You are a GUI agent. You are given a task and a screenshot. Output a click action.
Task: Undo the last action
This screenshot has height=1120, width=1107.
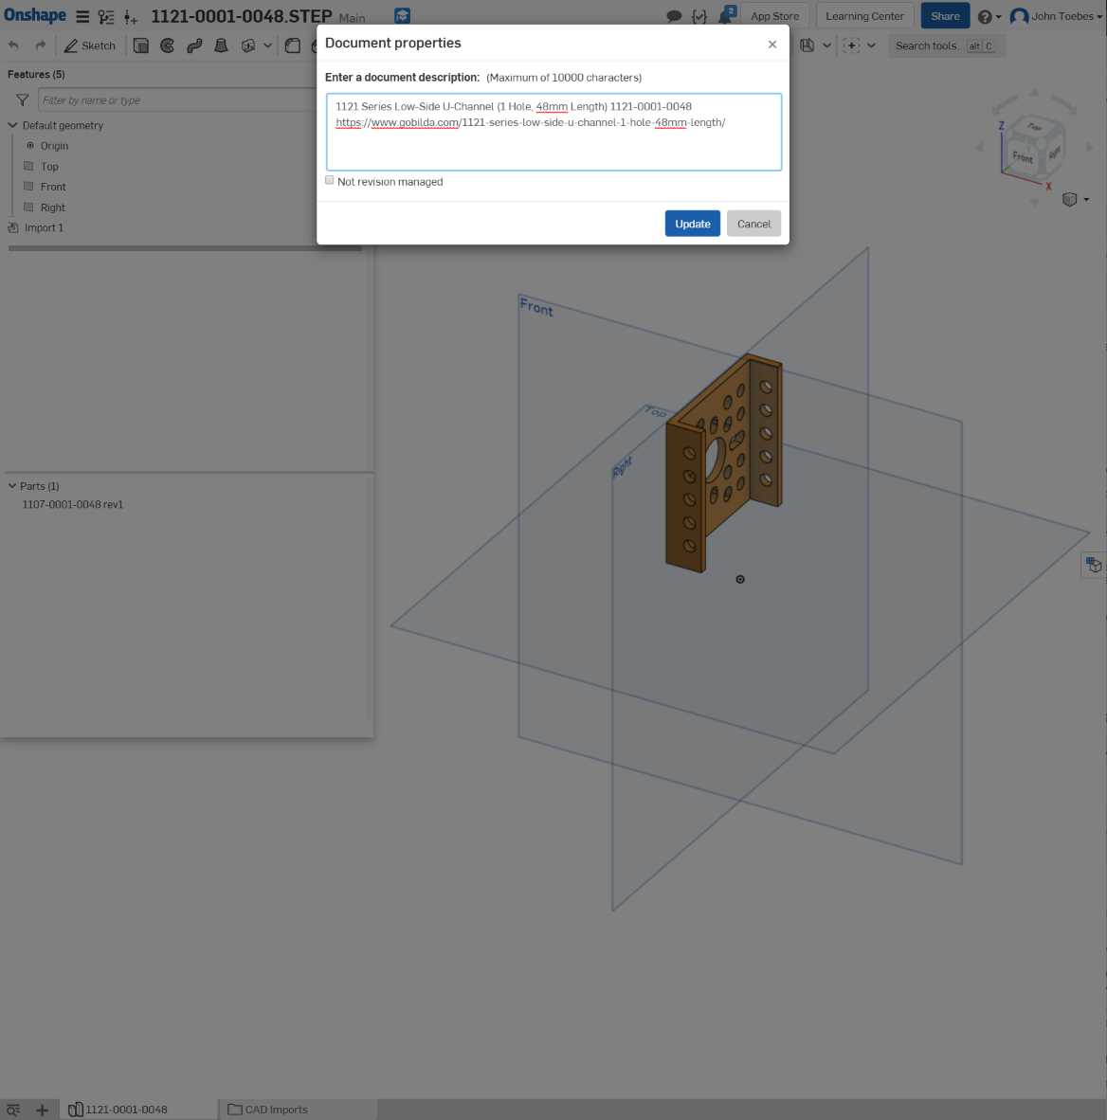coord(13,45)
